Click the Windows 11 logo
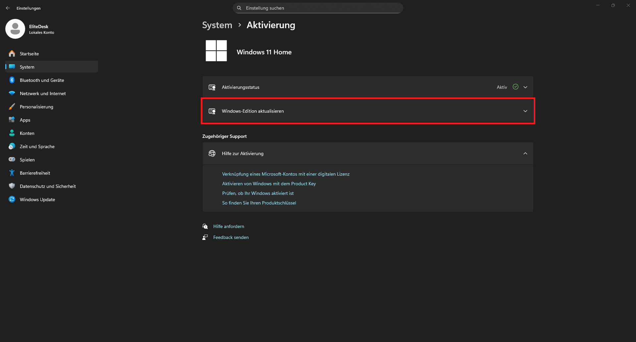Viewport: 636px width, 342px height. click(x=216, y=51)
